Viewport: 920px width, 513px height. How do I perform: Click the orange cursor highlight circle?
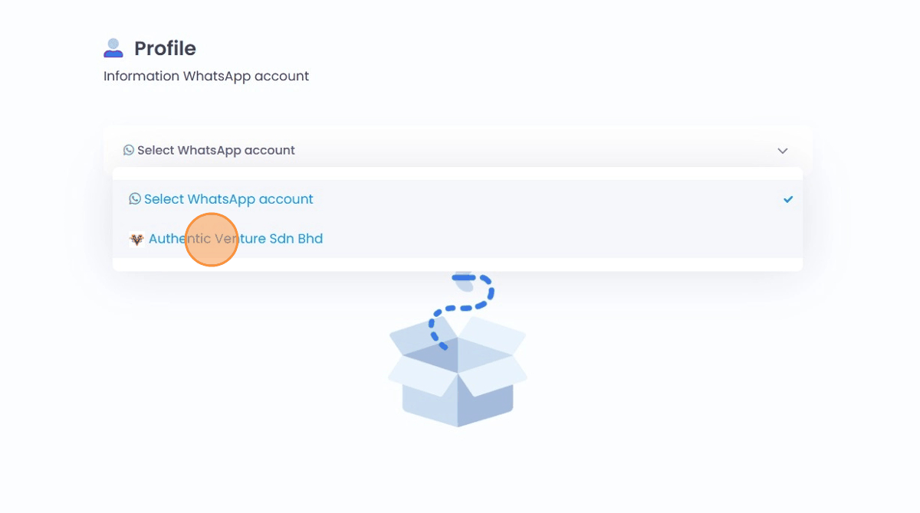point(211,240)
